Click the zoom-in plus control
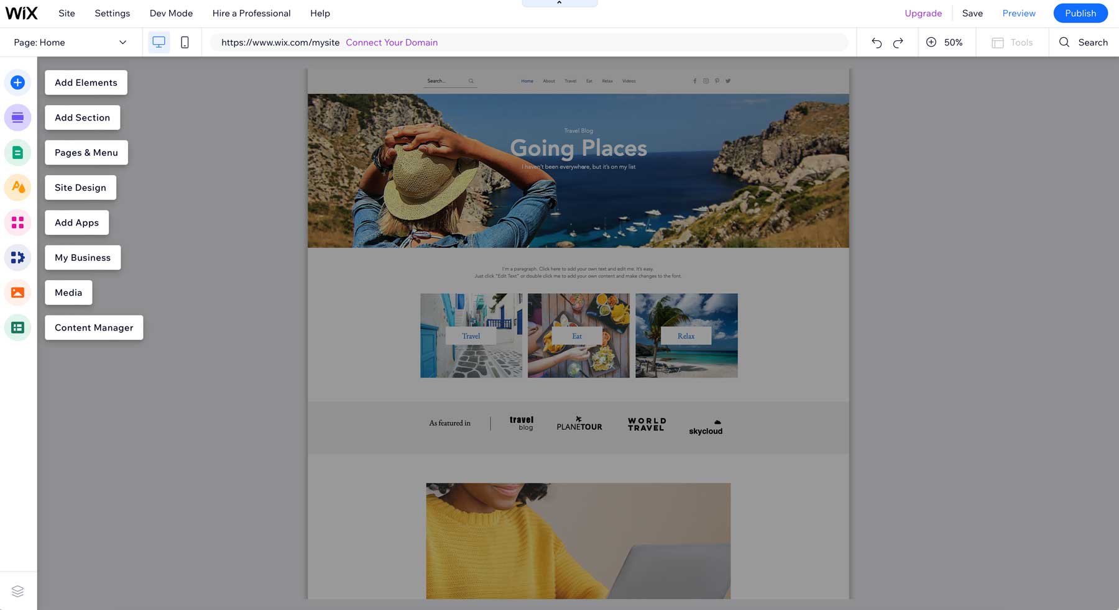Image resolution: width=1119 pixels, height=610 pixels. (931, 42)
